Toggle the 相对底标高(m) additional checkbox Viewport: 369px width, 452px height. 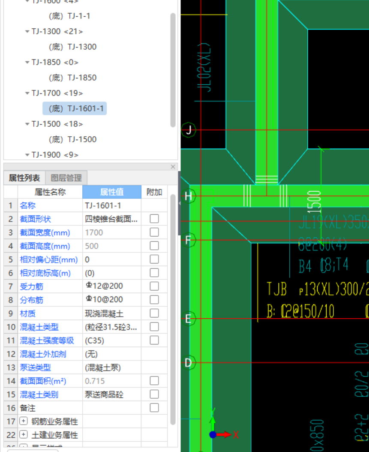pyautogui.click(x=154, y=273)
